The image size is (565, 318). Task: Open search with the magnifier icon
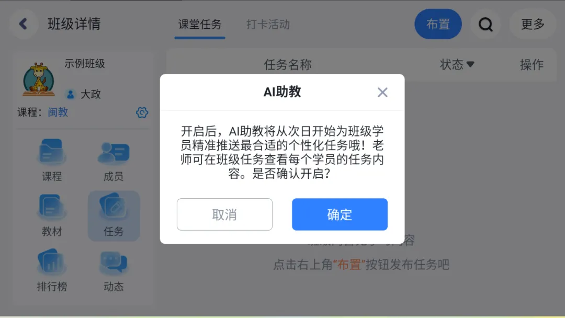485,24
